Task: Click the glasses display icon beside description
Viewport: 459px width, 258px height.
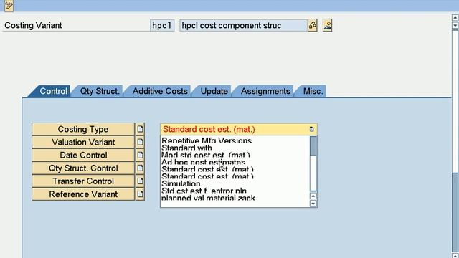Action: pos(313,26)
